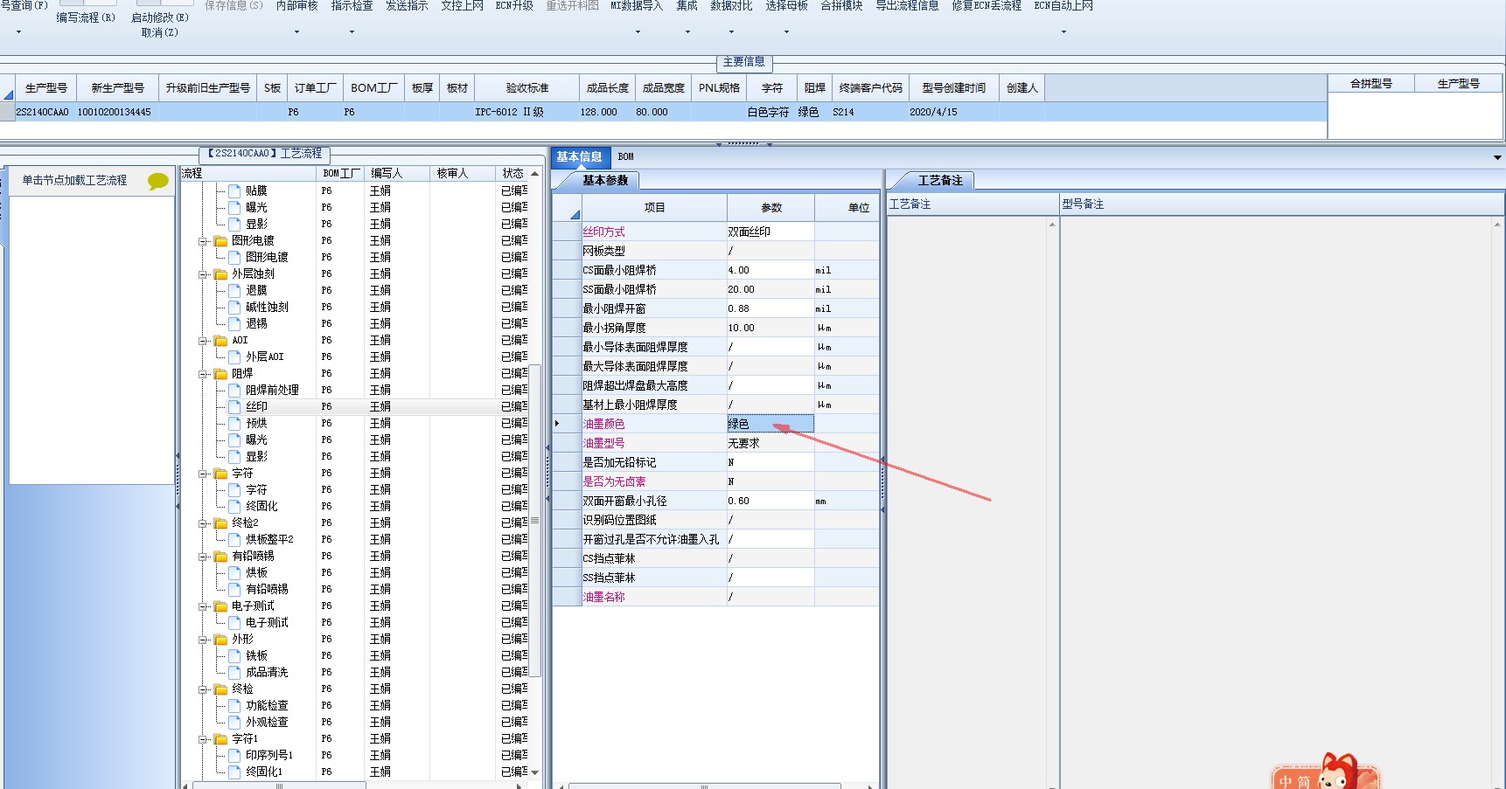Open the dropdown arrow under ECN自动上网
Viewport: 1506px width, 789px height.
pyautogui.click(x=1063, y=32)
